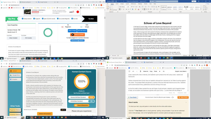The image size is (211, 119).
Task: Open the File tab in Word
Action: [x=108, y=4]
